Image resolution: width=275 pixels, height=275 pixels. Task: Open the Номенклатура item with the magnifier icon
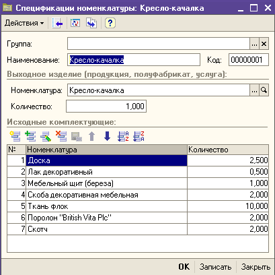click(x=264, y=90)
